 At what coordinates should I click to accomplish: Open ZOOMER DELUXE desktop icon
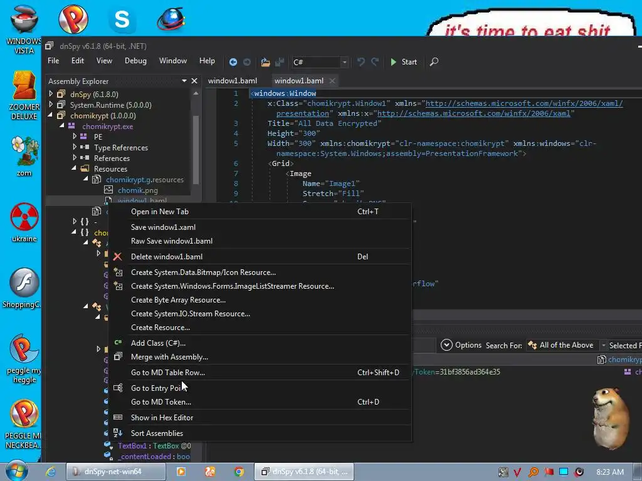pos(24,95)
